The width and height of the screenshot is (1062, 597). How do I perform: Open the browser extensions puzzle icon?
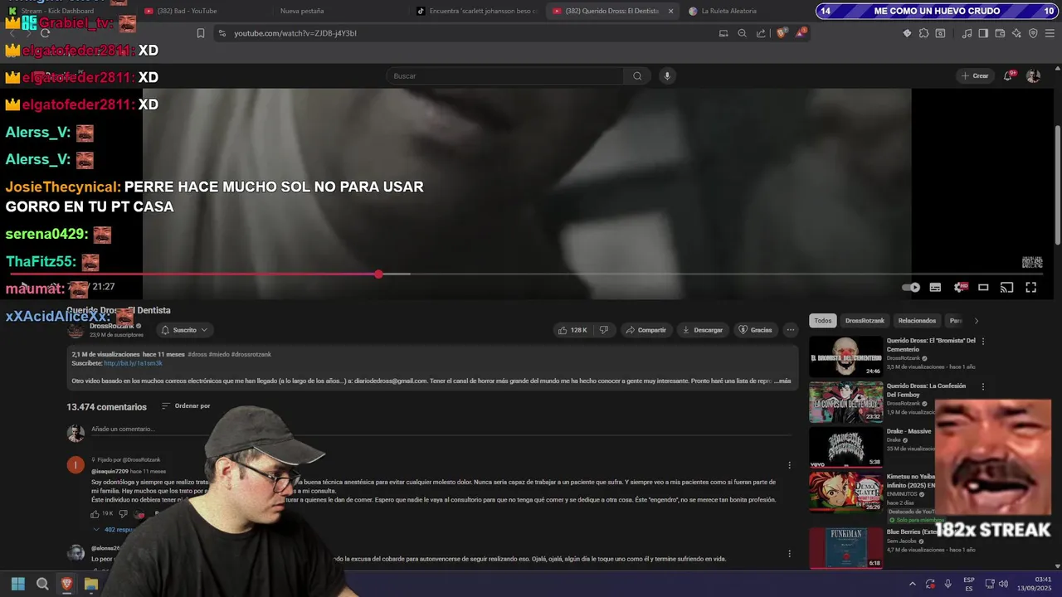[x=923, y=33]
